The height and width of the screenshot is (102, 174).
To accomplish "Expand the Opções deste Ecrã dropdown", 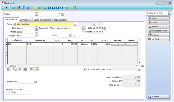I will [170, 13].
